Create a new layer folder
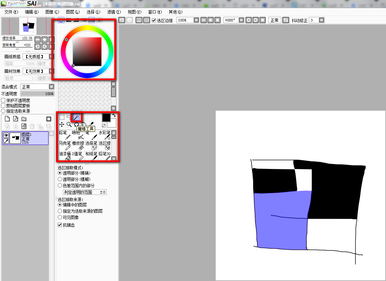 [24, 119]
